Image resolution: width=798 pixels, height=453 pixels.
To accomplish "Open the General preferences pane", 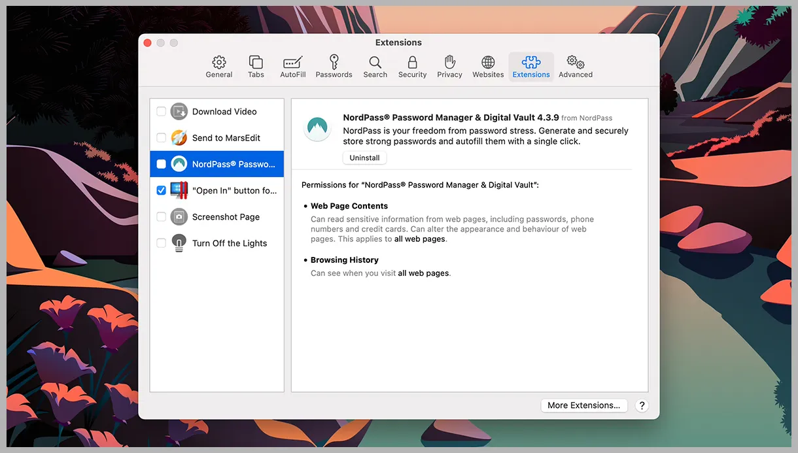I will (219, 67).
